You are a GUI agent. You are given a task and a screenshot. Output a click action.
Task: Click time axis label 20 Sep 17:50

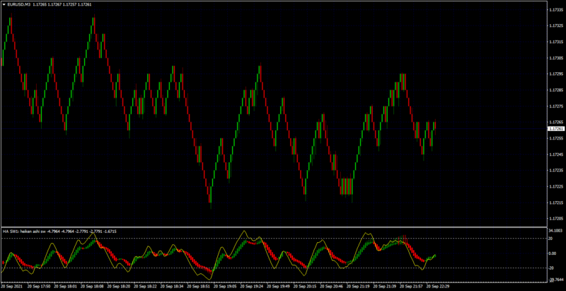coord(38,286)
